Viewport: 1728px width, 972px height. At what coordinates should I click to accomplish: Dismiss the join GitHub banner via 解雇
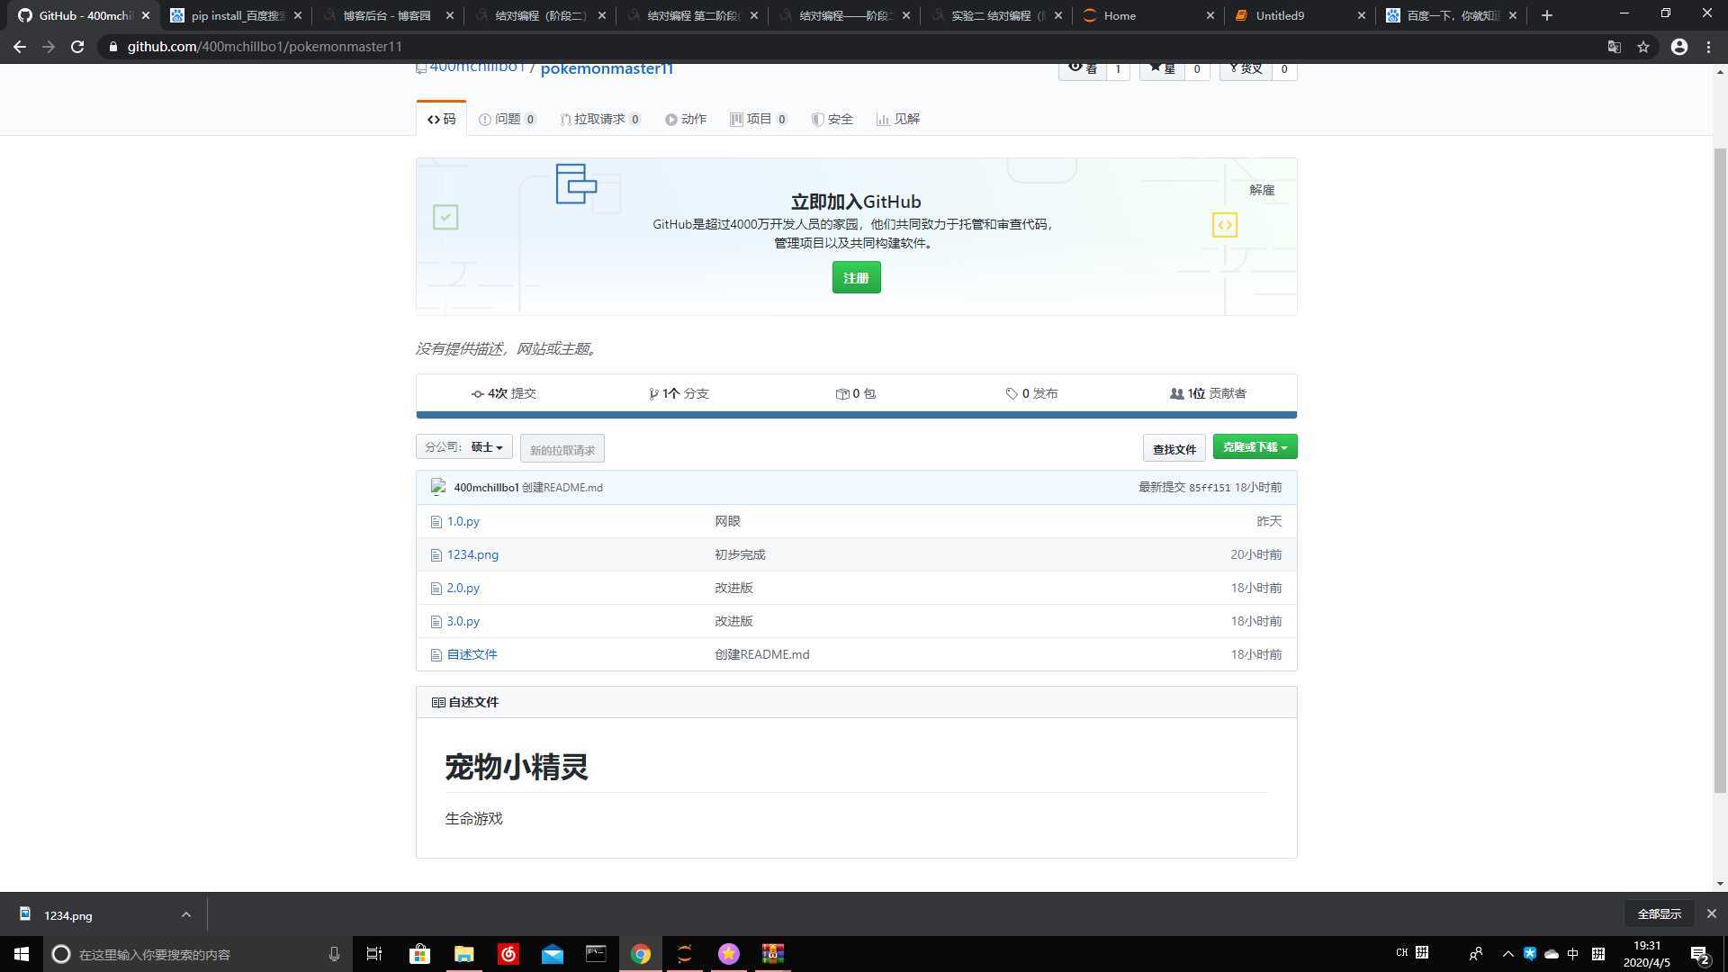pyautogui.click(x=1262, y=190)
